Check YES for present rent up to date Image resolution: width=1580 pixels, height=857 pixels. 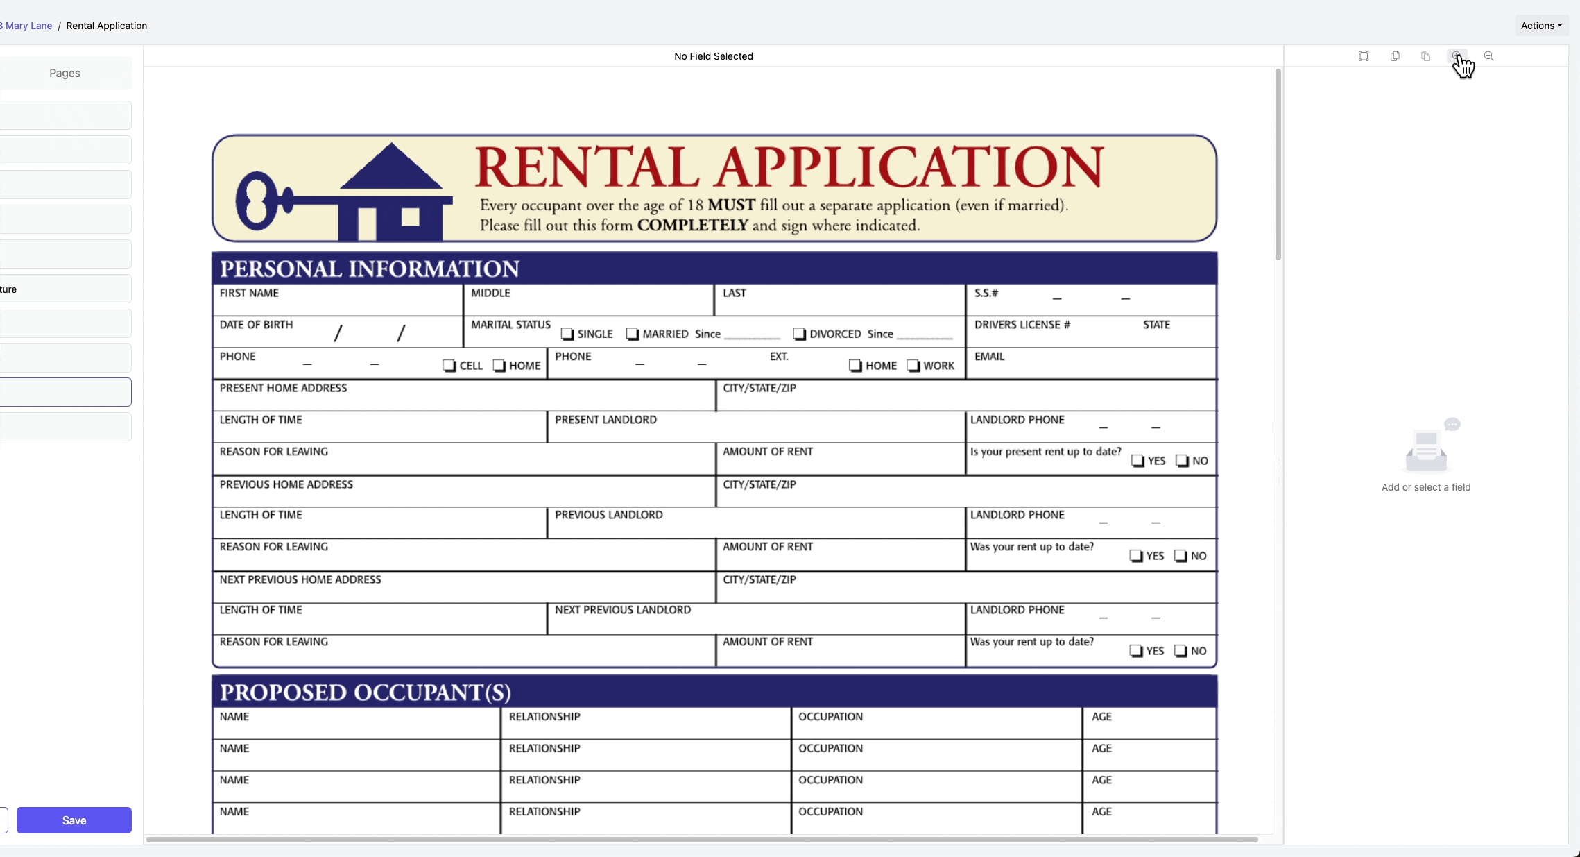pyautogui.click(x=1137, y=461)
